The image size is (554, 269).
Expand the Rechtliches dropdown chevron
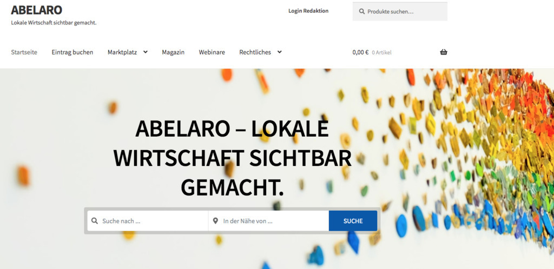coord(279,52)
